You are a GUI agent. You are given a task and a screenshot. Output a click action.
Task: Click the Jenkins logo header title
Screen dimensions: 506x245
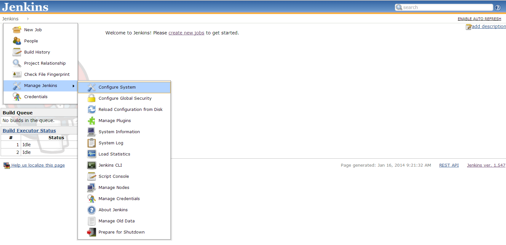tap(25, 7)
